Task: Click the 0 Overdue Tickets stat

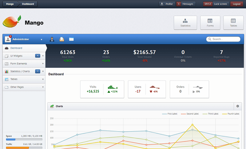Action: tap(183, 56)
